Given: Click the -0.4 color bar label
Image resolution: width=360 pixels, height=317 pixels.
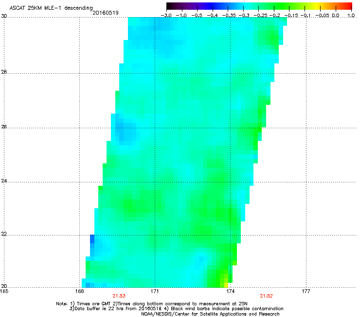Looking at the screenshot, I should (x=213, y=16).
